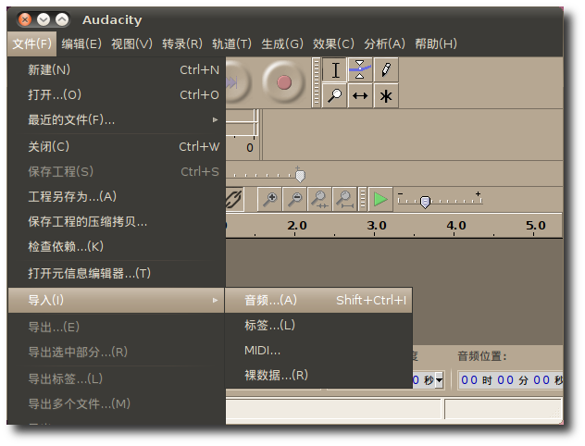Choose 工程另存为...(A) entry
This screenshot has height=446, width=585.
117,196
